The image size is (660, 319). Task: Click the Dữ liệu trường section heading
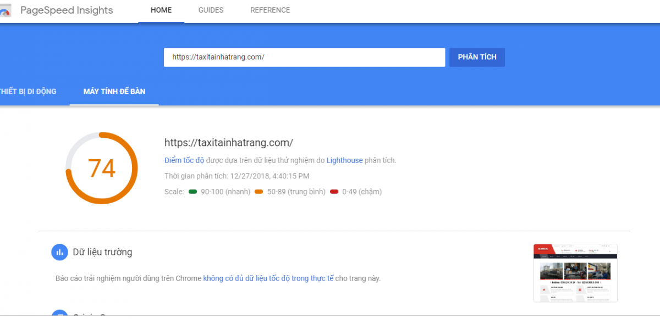click(102, 252)
